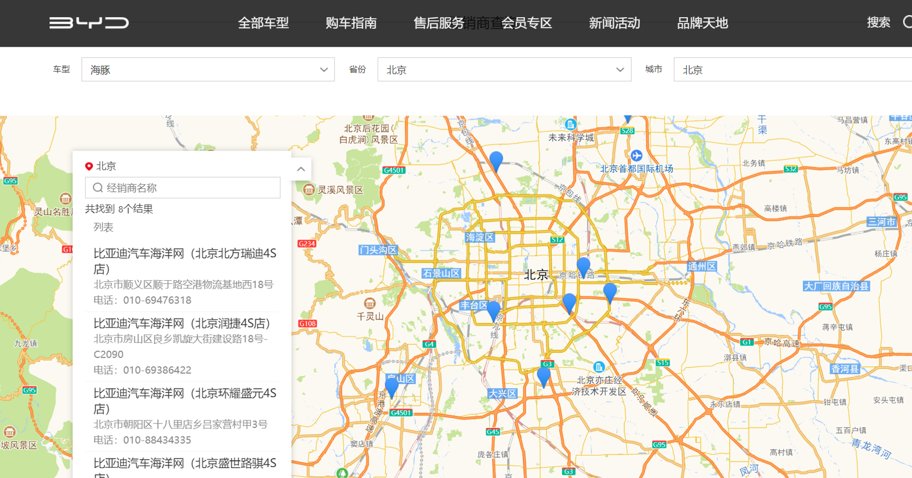Open the 全部车型 menu
Screen dimensions: 912x478
[x=263, y=23]
